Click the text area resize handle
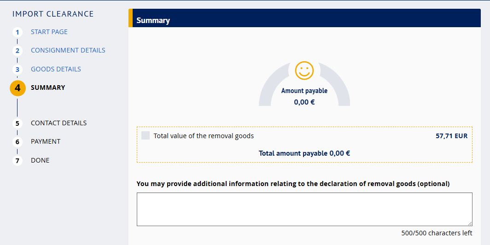 pyautogui.click(x=470, y=223)
